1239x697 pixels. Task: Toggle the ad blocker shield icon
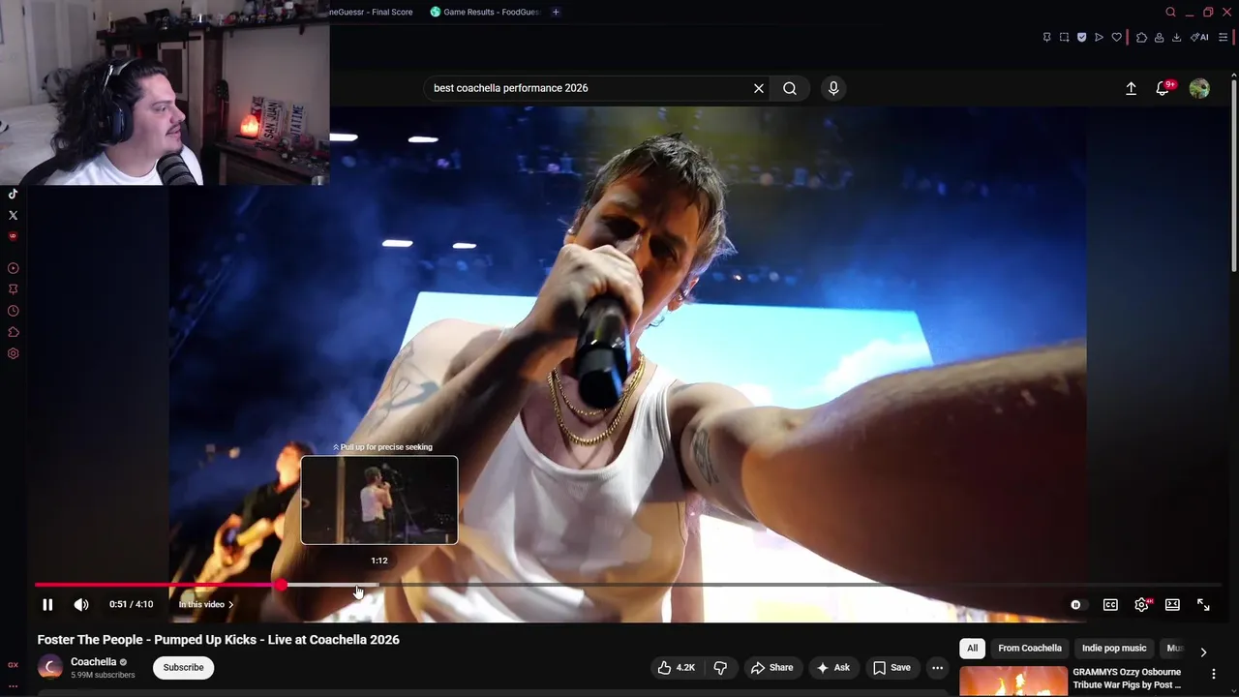[x=1081, y=38]
